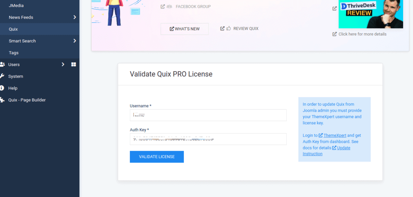Click the external link icon beside ThemeXpert
413x197 pixels.
coord(321,135)
